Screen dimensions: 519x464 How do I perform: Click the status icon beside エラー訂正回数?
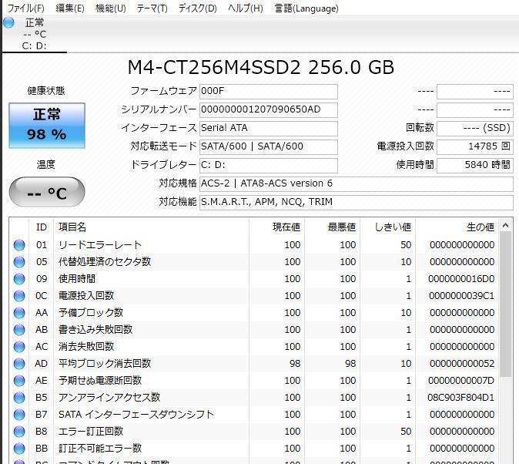pos(19,432)
